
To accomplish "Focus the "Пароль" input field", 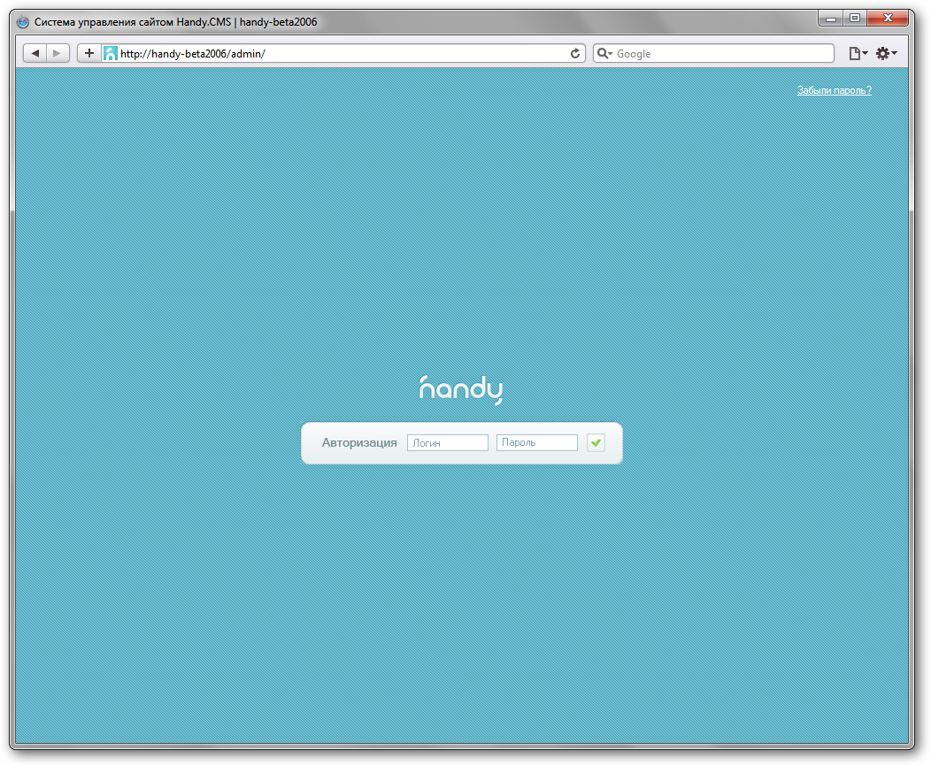I will 537,442.
